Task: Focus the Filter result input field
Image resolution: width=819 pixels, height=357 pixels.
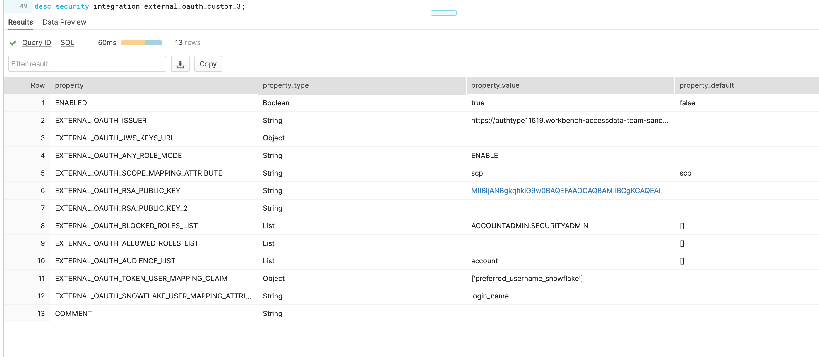Action: [87, 64]
